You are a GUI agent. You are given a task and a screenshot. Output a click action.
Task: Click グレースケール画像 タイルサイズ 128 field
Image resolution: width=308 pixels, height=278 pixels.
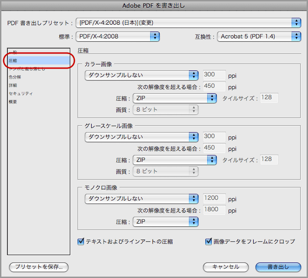pyautogui.click(x=269, y=159)
